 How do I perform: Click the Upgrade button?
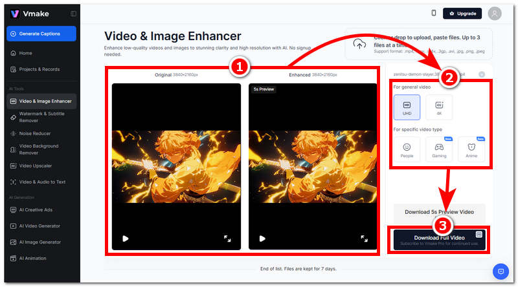(462, 14)
